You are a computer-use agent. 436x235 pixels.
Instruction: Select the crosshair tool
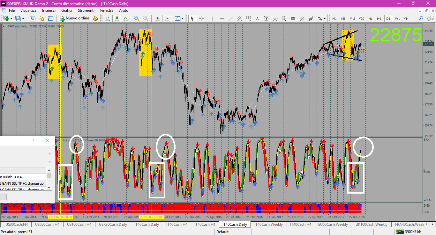point(201,18)
